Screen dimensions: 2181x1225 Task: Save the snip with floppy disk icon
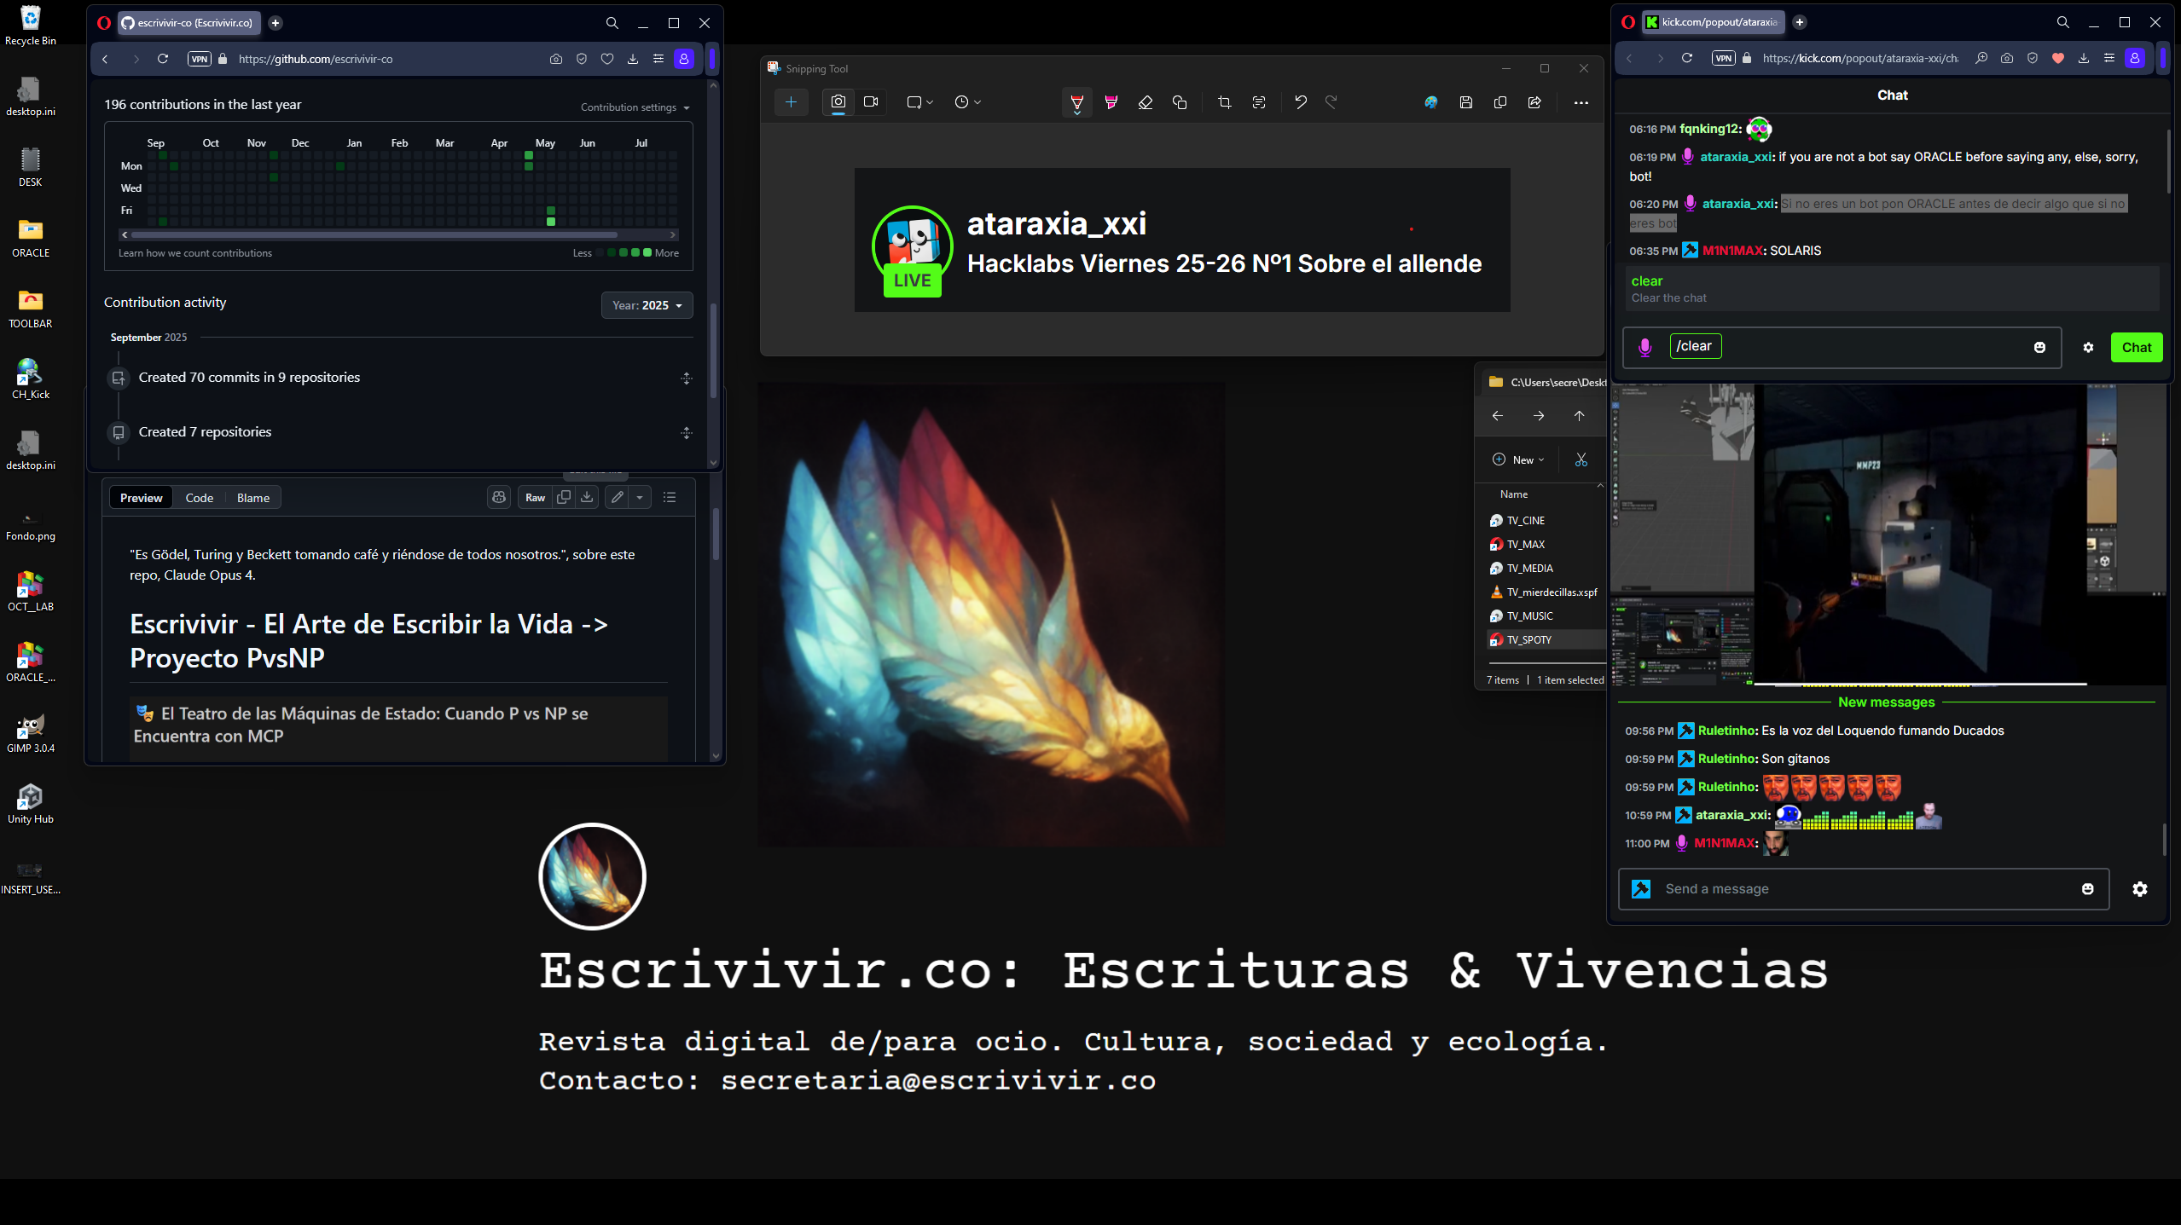1466,102
